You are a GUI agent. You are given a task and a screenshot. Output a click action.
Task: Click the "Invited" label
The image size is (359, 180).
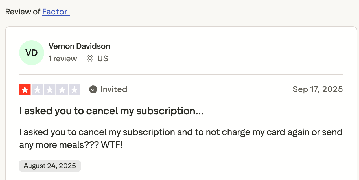[x=114, y=89]
